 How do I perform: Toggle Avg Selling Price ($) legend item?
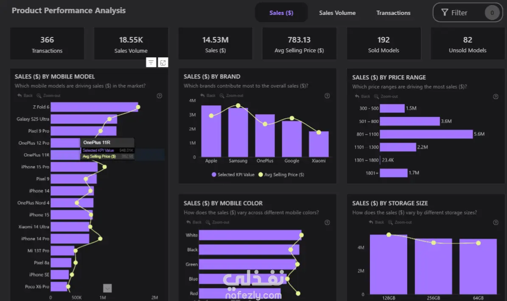coord(281,174)
